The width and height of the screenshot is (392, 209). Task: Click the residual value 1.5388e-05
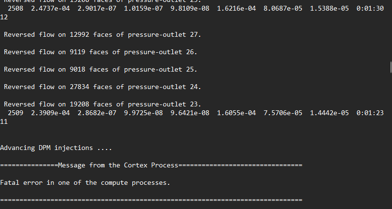click(329, 9)
